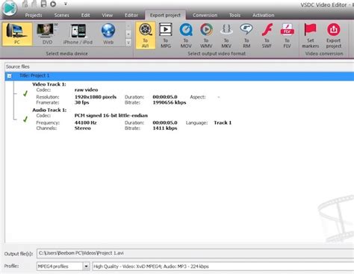The width and height of the screenshot is (354, 274).
Task: Click the Export project button
Action: click(334, 35)
